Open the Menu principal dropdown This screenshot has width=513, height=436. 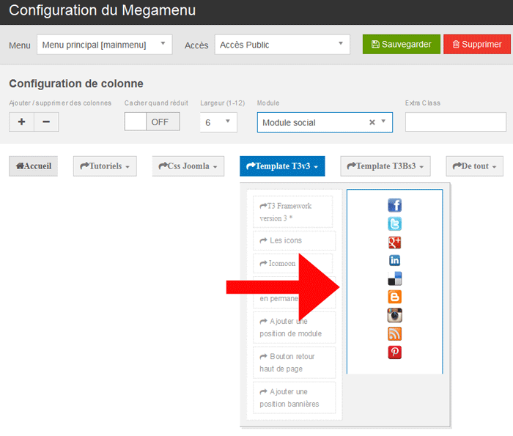[x=104, y=45]
